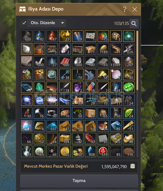Image resolution: width=163 pixels, height=191 pixels.
Task: Select the blue potion stack of 92
Action: [39, 36]
